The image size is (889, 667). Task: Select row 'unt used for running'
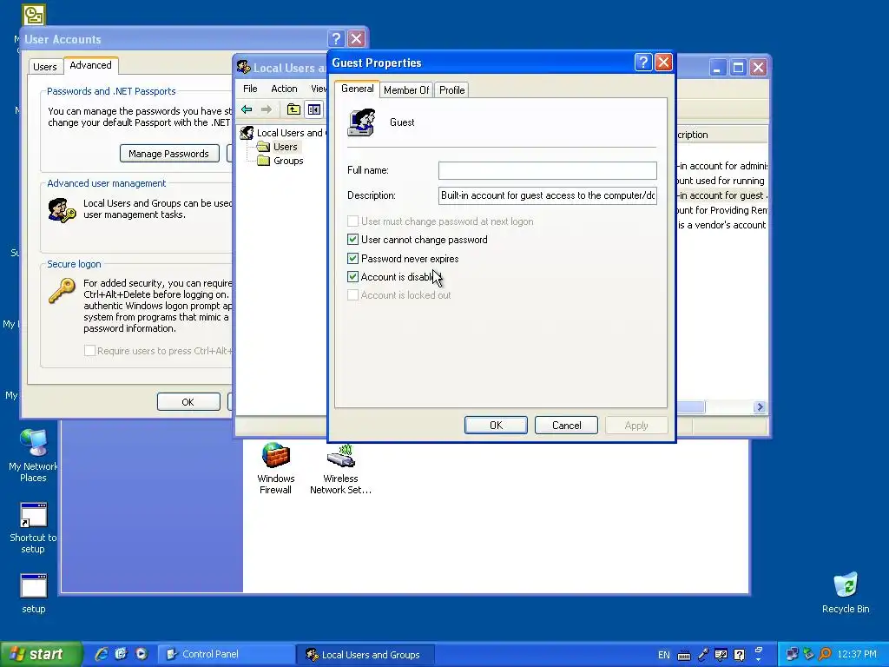pyautogui.click(x=721, y=181)
